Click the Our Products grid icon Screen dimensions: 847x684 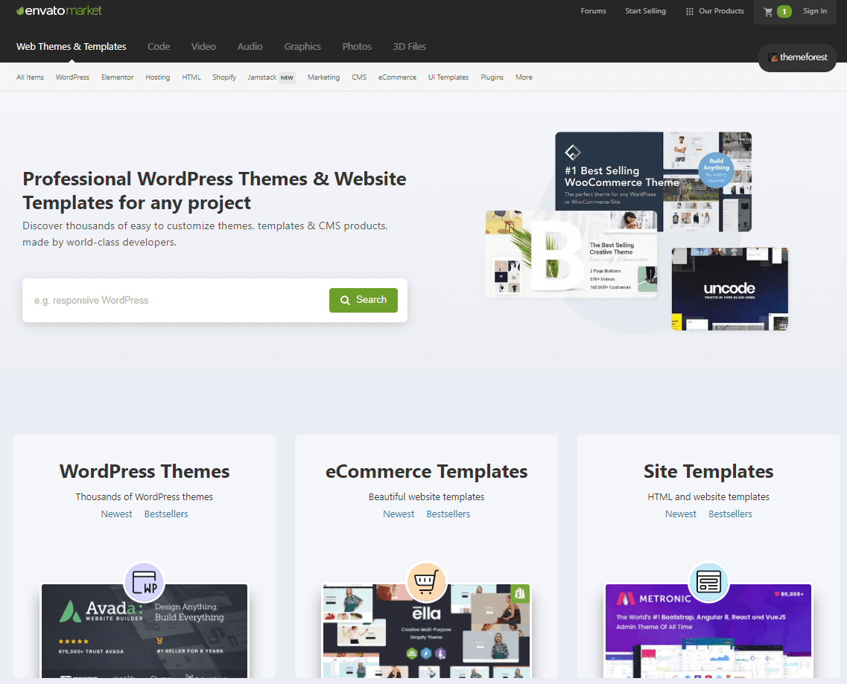[x=689, y=11]
